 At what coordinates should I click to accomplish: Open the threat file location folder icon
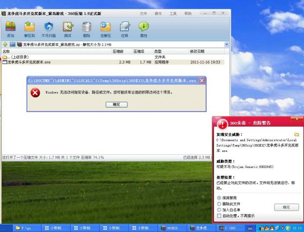pos(297,134)
